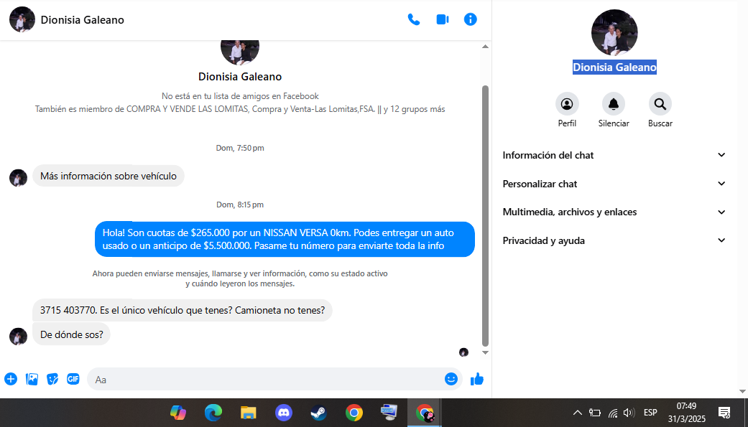Open more actions plus icon in composer
Image resolution: width=748 pixels, height=427 pixels.
[11, 380]
